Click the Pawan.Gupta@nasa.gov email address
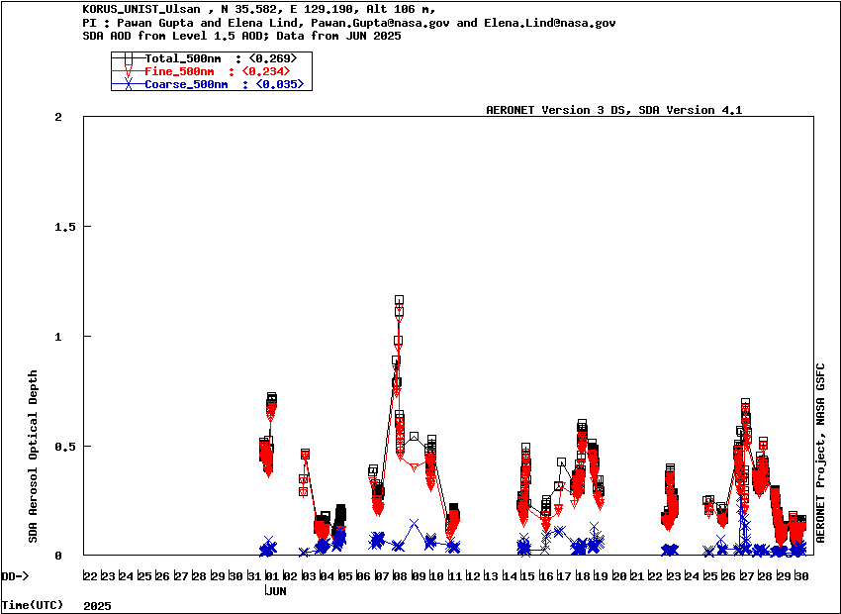 click(381, 22)
